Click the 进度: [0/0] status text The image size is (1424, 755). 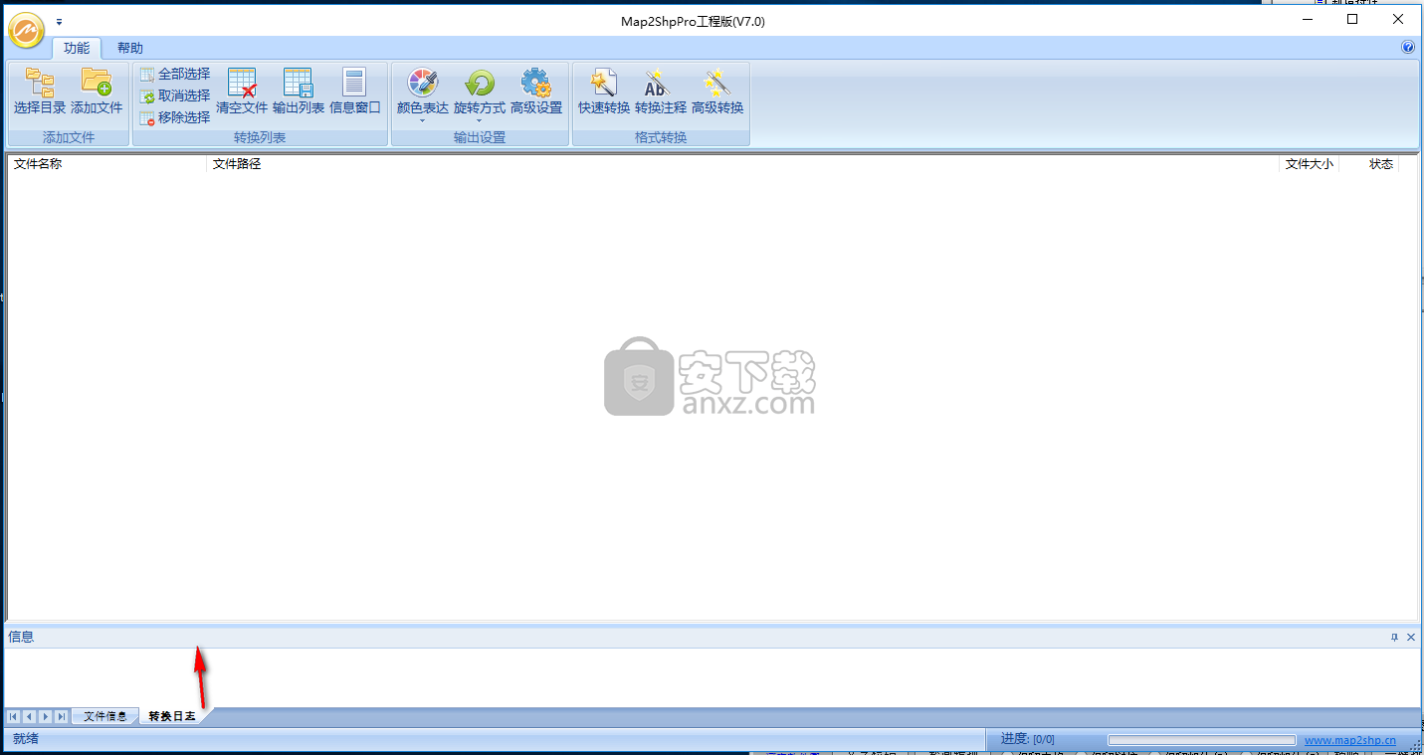pos(1028,739)
